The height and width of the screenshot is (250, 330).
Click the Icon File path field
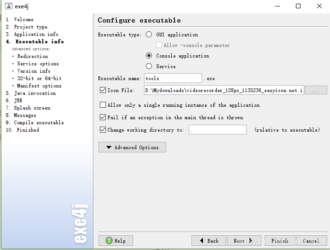click(x=224, y=90)
